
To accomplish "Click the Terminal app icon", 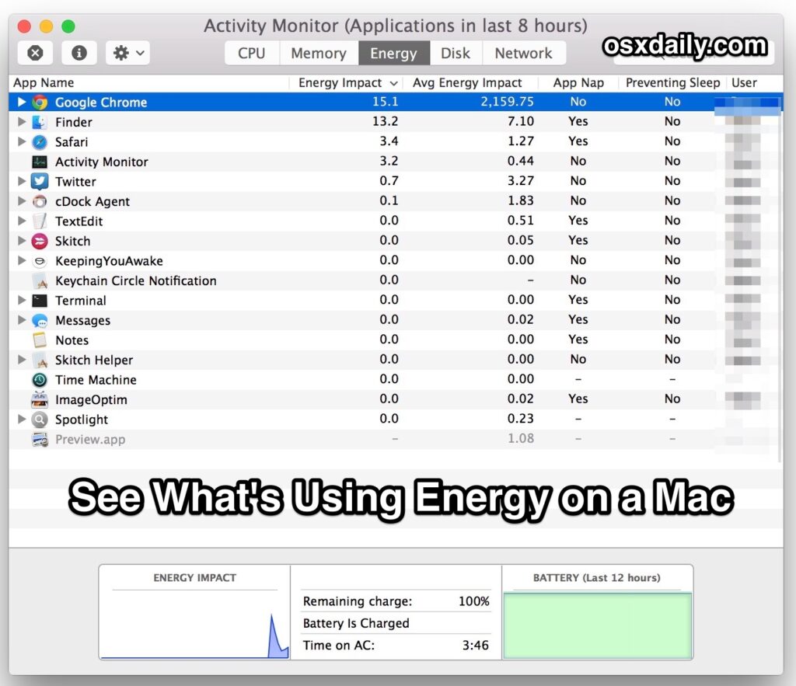I will click(x=40, y=301).
